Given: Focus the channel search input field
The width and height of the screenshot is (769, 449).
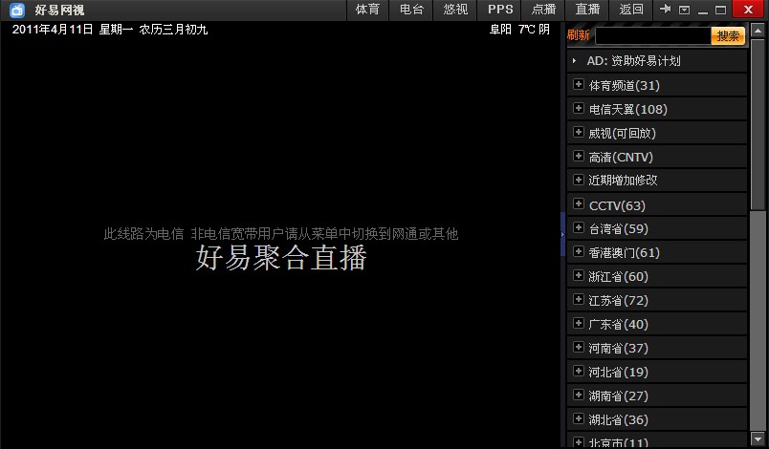Looking at the screenshot, I should click(652, 35).
